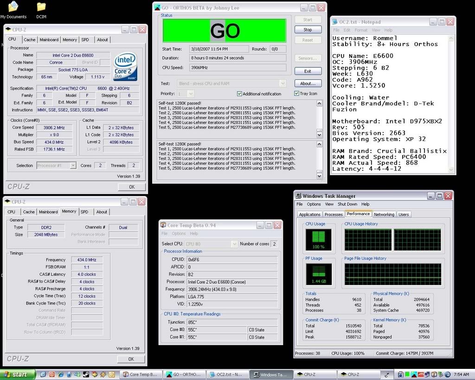
Task: Open the DCIM desktop folder
Action: tap(41, 10)
